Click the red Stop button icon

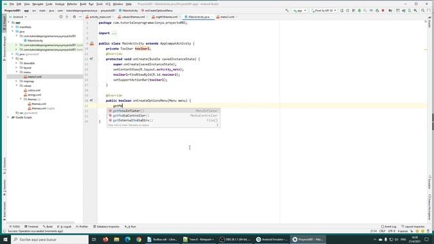pyautogui.click(x=383, y=11)
